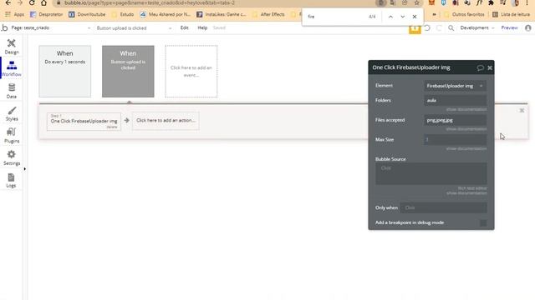Click the search magnifier icon in editor
Screen dimensions: 535x300
pos(451,27)
